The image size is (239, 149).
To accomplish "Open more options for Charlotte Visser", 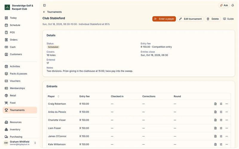I will click(x=227, y=120).
